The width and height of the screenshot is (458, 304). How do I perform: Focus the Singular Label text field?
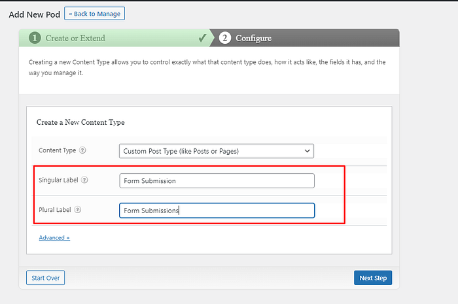[217, 180]
